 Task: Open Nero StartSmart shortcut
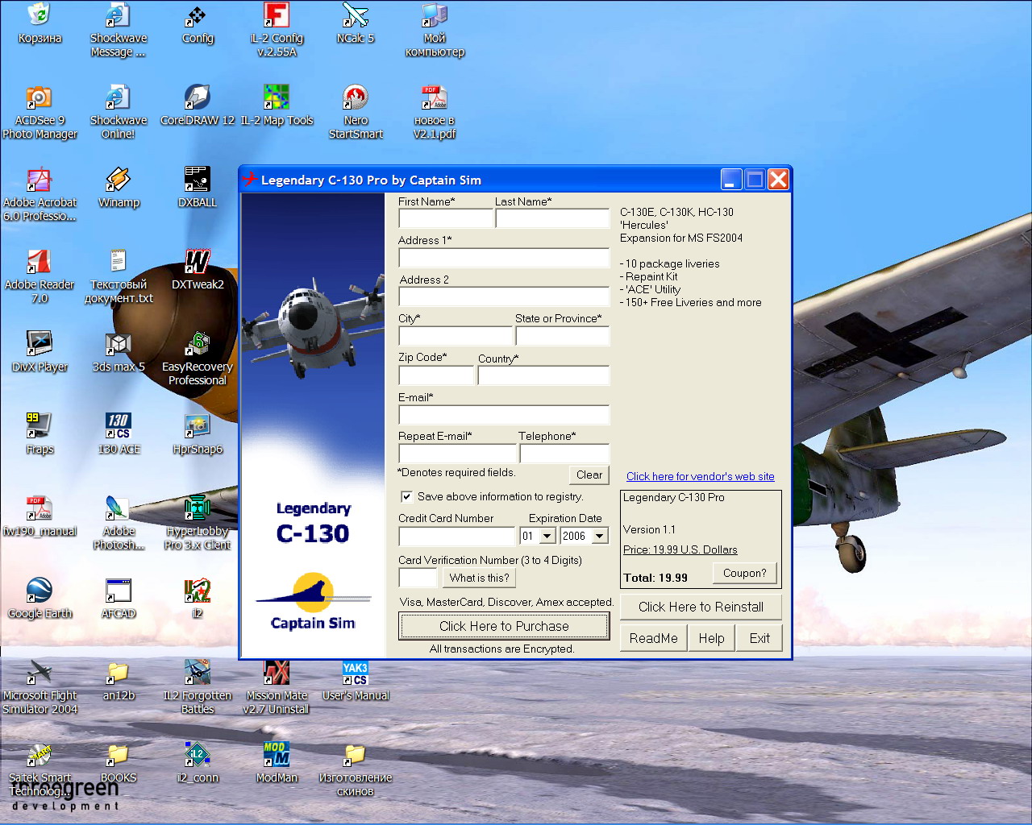[356, 98]
